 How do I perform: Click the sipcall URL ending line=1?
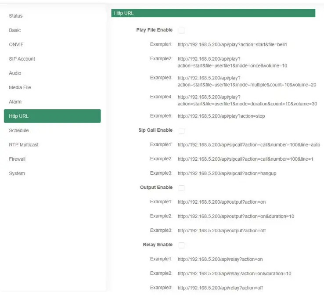[245, 159]
